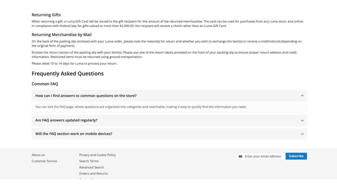Open 'Are FAQ answers updated regularly?' question
This screenshot has width=337, height=190.
(66, 120)
